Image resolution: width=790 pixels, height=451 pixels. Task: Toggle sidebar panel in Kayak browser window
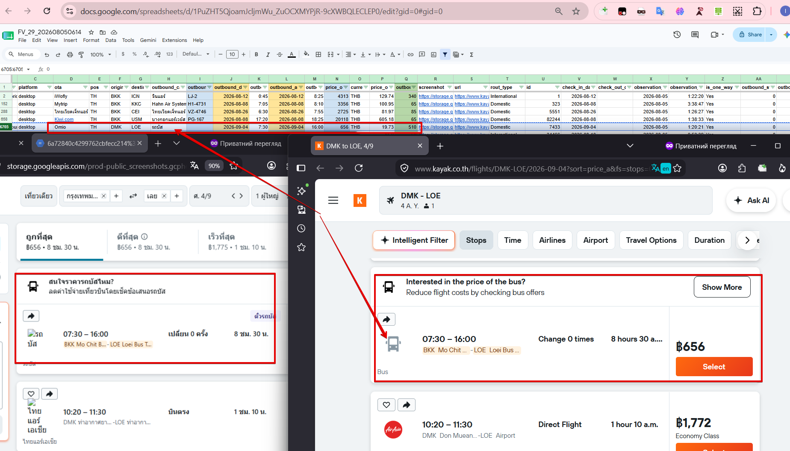tap(301, 168)
